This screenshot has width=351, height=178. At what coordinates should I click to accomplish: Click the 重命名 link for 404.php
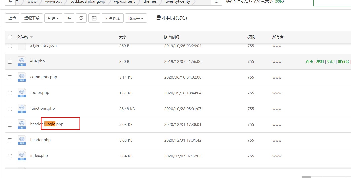(x=343, y=62)
